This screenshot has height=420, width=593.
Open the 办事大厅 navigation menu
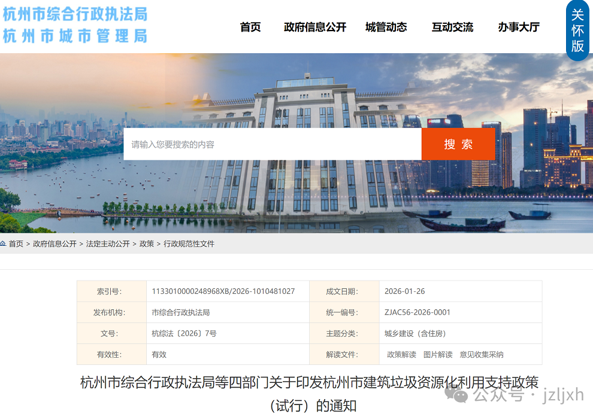coord(517,26)
